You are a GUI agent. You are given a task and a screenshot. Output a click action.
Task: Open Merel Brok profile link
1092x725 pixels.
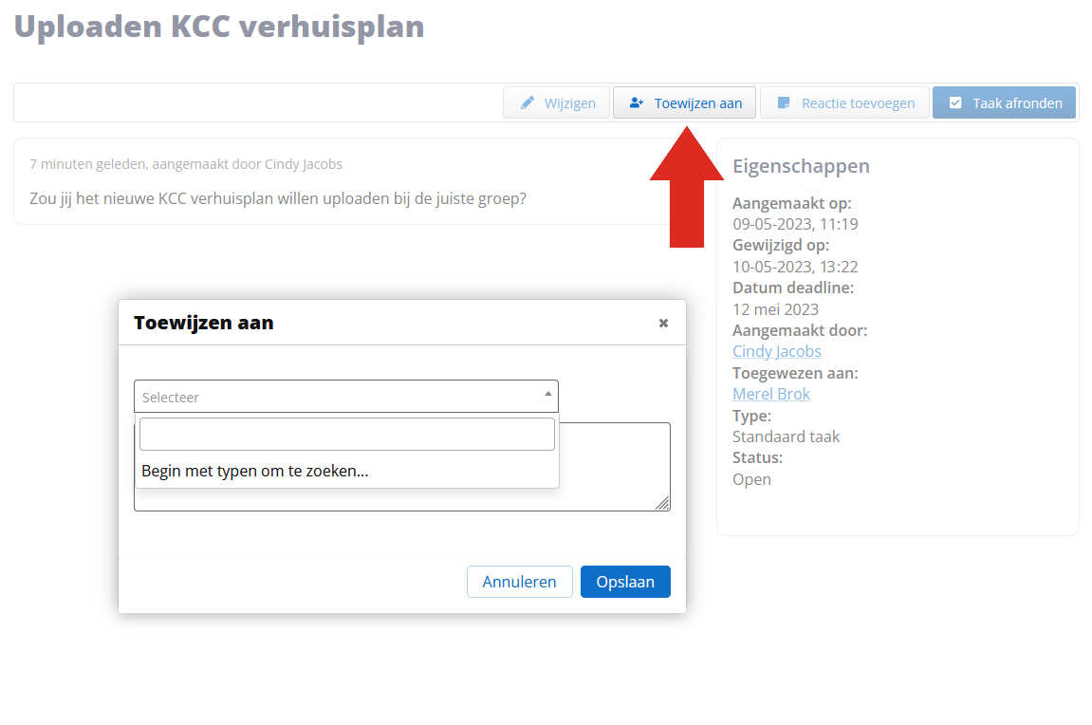click(771, 394)
